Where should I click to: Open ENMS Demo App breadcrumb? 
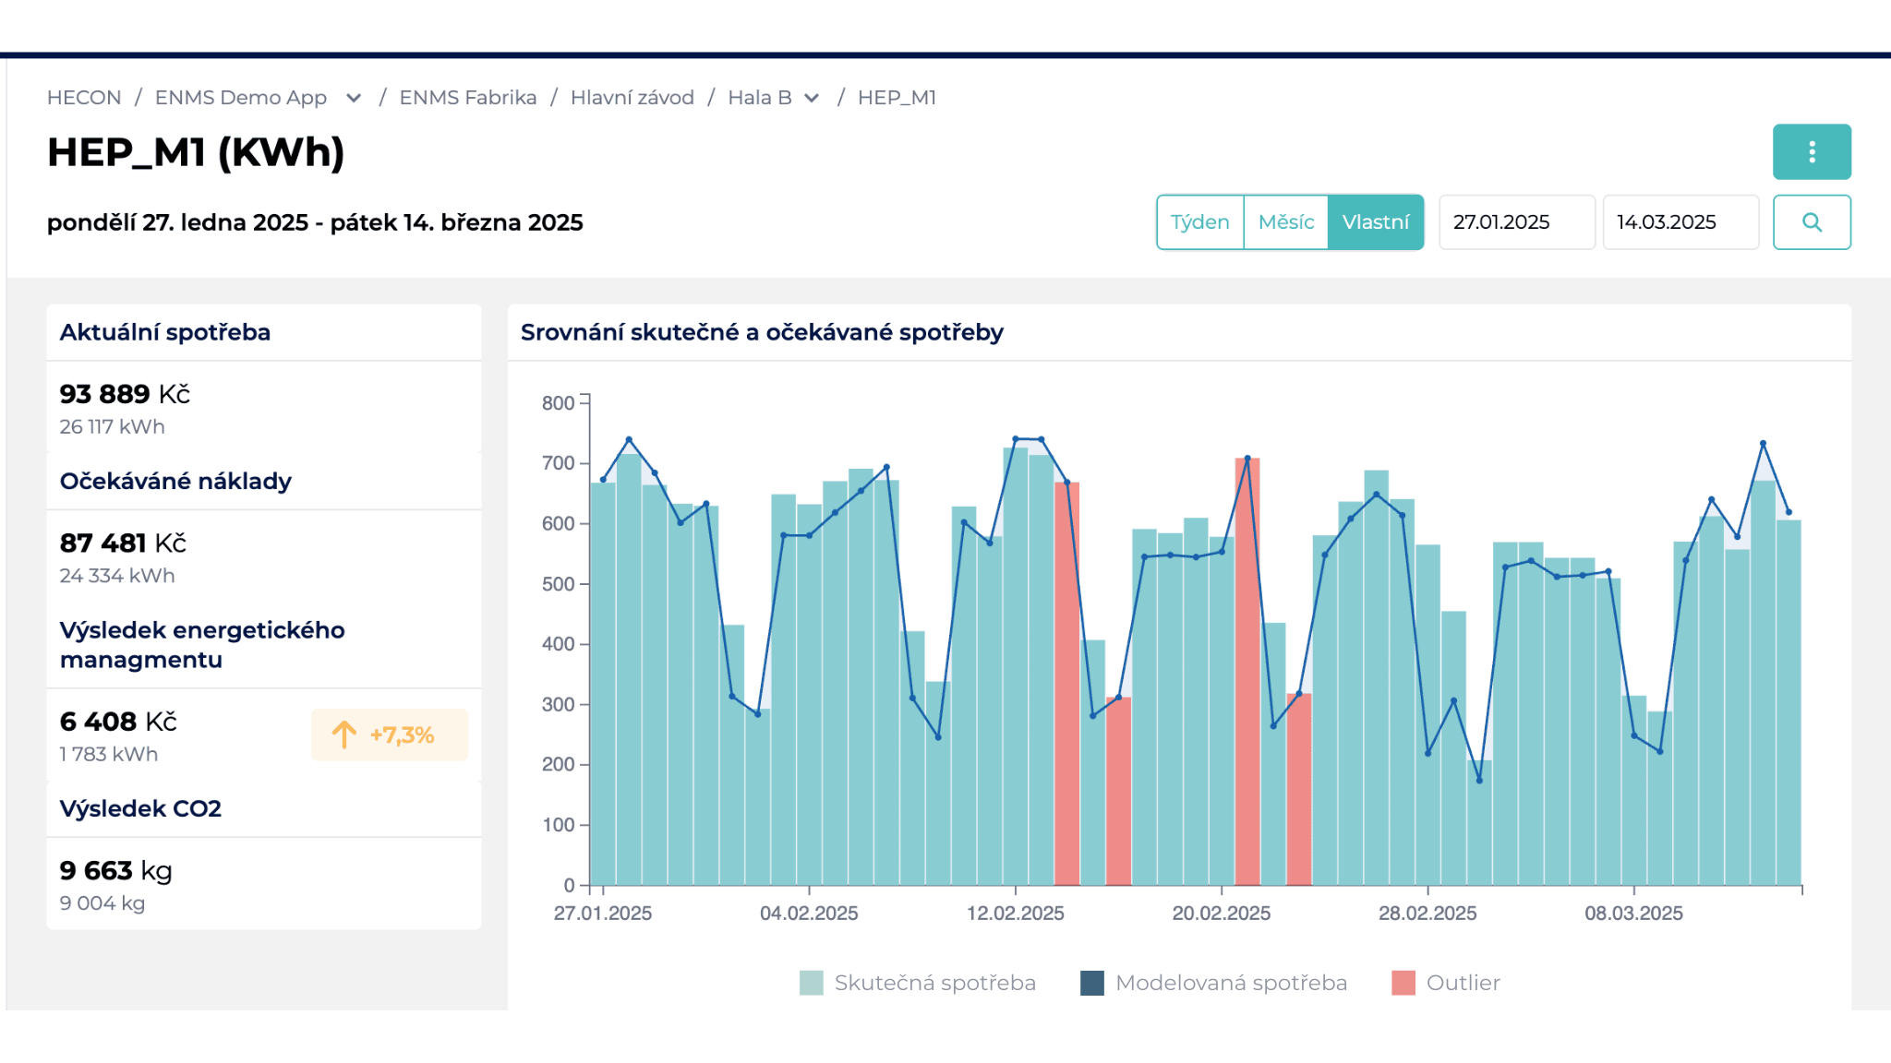point(241,98)
